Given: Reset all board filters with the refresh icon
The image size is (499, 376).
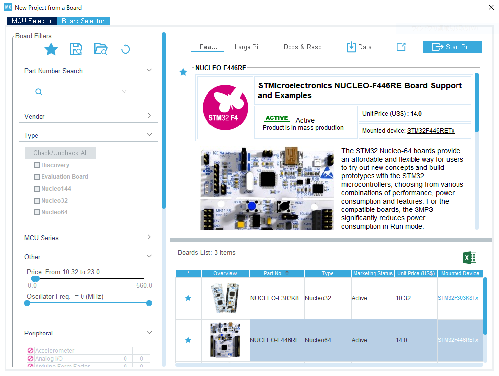Looking at the screenshot, I should (x=125, y=49).
